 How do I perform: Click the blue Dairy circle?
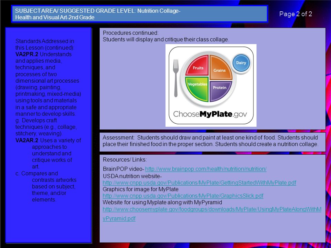(241, 63)
